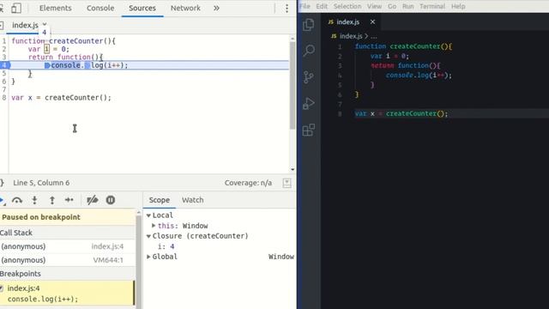Select the index.js file tab in DevTools
The image size is (549, 309).
[25, 25]
